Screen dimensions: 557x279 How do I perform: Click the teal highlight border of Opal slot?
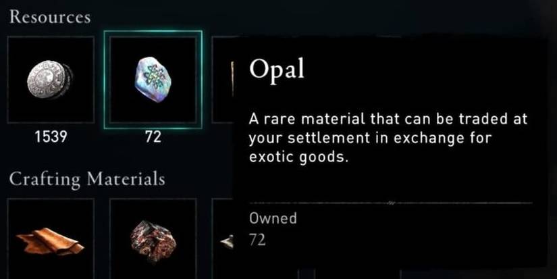[x=153, y=31]
